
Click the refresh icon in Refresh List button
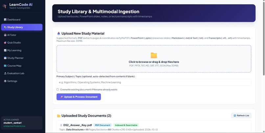click(235, 116)
